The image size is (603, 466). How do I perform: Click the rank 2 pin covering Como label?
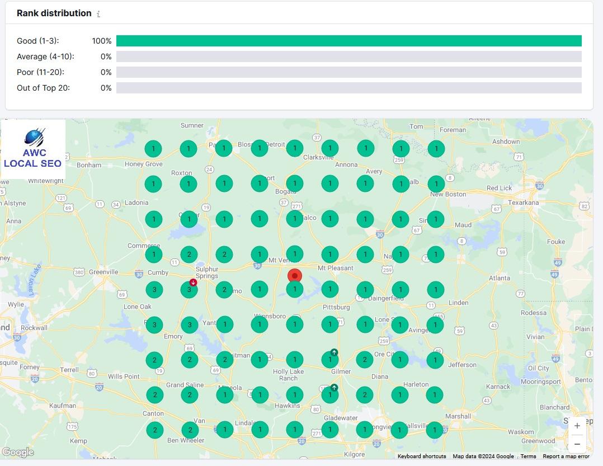pos(225,290)
